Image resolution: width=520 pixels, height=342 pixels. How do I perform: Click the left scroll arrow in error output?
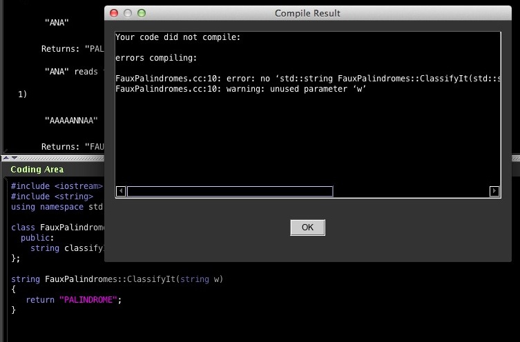click(121, 192)
